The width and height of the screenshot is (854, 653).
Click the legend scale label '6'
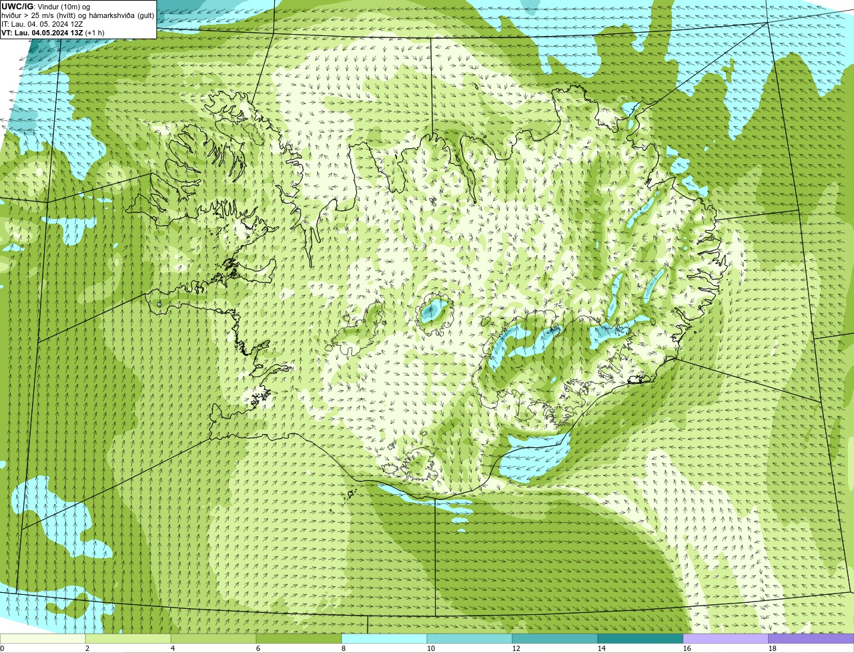click(258, 648)
